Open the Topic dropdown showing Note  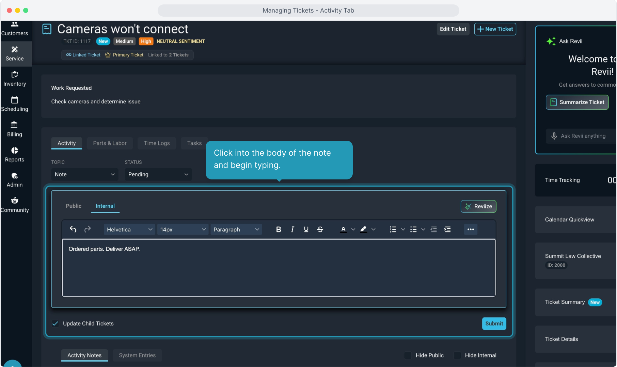84,174
